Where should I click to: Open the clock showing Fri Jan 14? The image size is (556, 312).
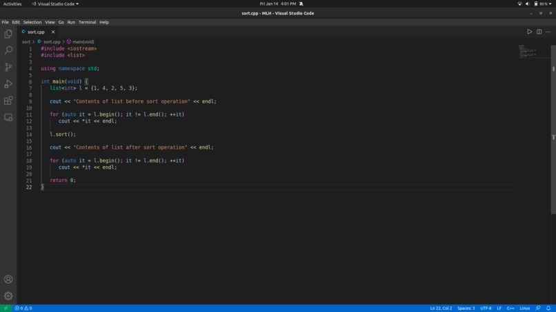pos(277,4)
